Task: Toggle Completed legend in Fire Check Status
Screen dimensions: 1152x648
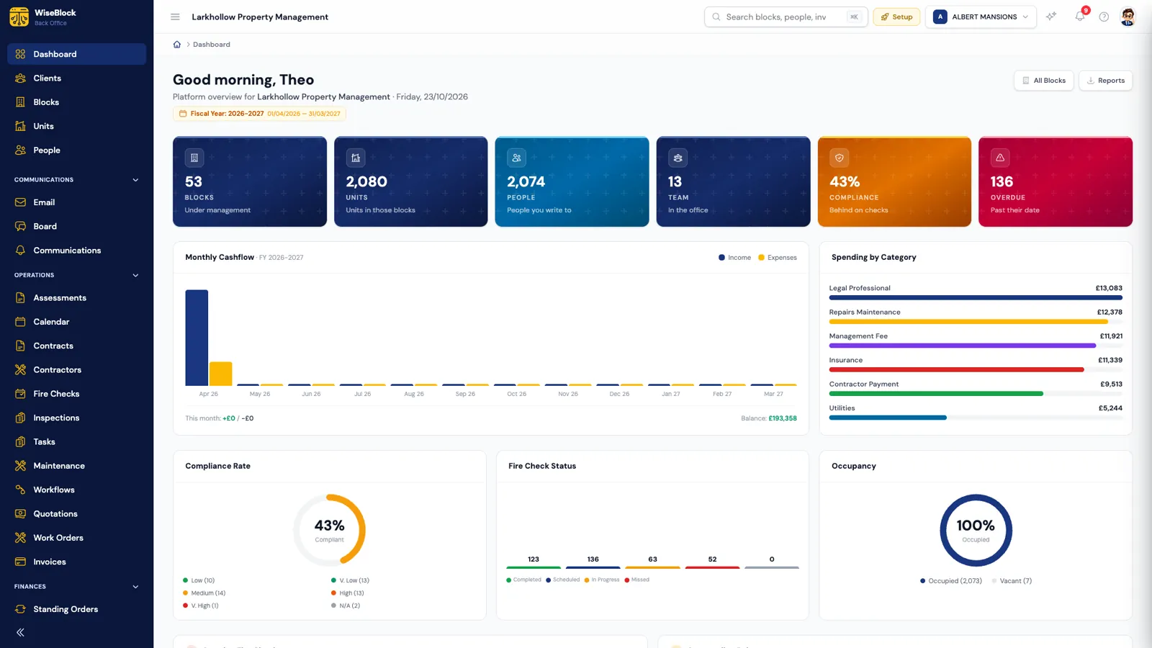Action: pyautogui.click(x=523, y=580)
